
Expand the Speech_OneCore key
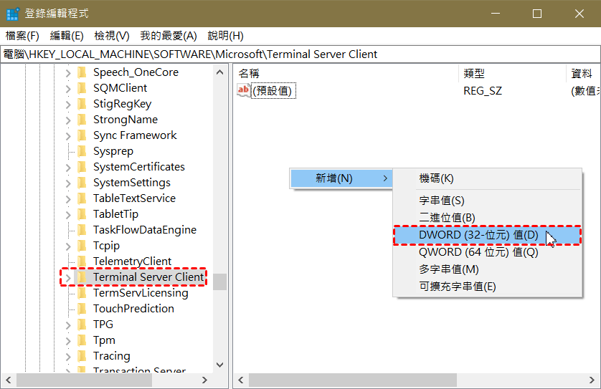[68, 73]
